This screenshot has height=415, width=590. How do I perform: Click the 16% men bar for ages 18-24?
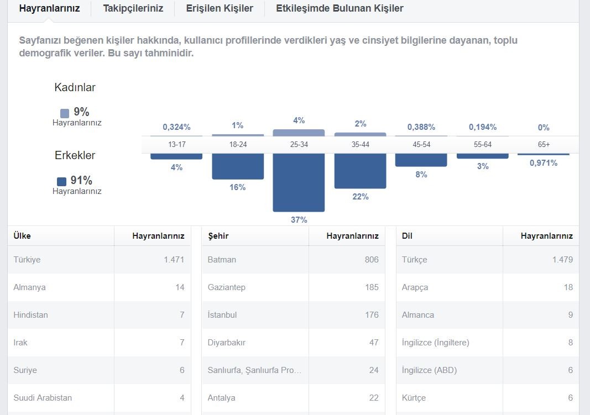238,166
